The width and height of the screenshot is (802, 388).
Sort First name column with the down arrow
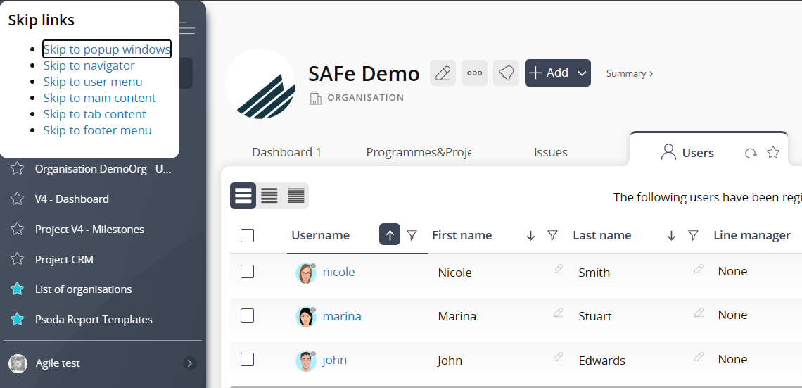click(531, 235)
